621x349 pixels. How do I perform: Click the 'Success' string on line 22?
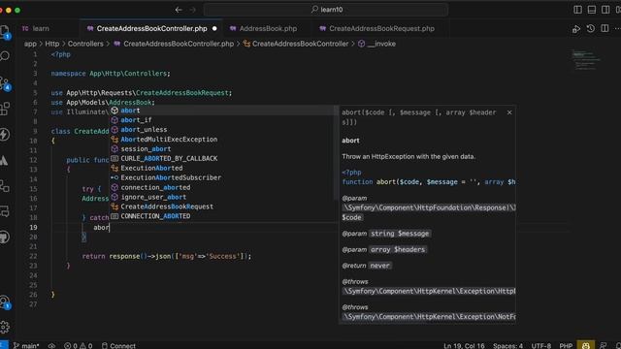(223, 256)
